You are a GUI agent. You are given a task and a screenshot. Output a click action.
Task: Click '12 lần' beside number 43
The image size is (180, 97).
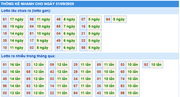coord(62,72)
